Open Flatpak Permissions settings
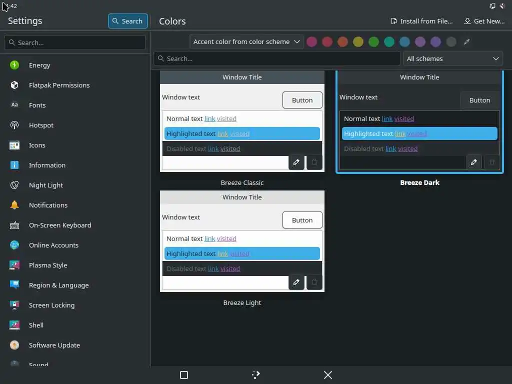Image resolution: width=512 pixels, height=384 pixels. point(75,85)
